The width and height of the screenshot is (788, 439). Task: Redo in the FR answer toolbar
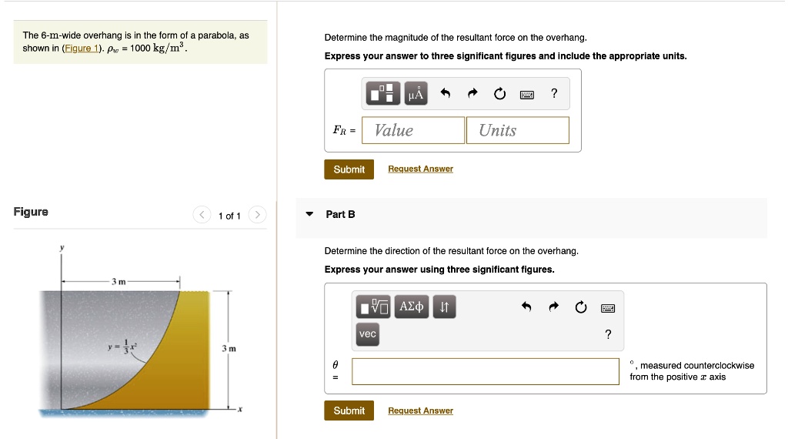click(x=472, y=94)
